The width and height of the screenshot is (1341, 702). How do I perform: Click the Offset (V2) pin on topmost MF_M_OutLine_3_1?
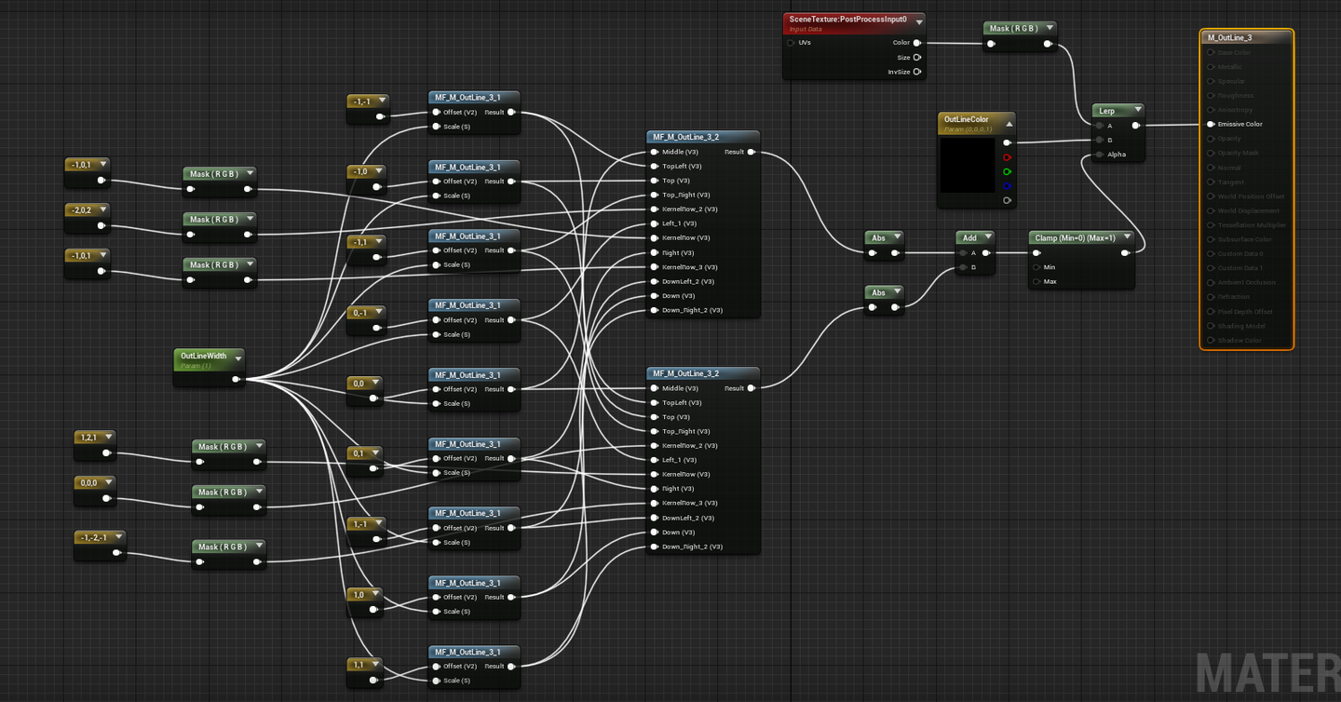tap(435, 112)
